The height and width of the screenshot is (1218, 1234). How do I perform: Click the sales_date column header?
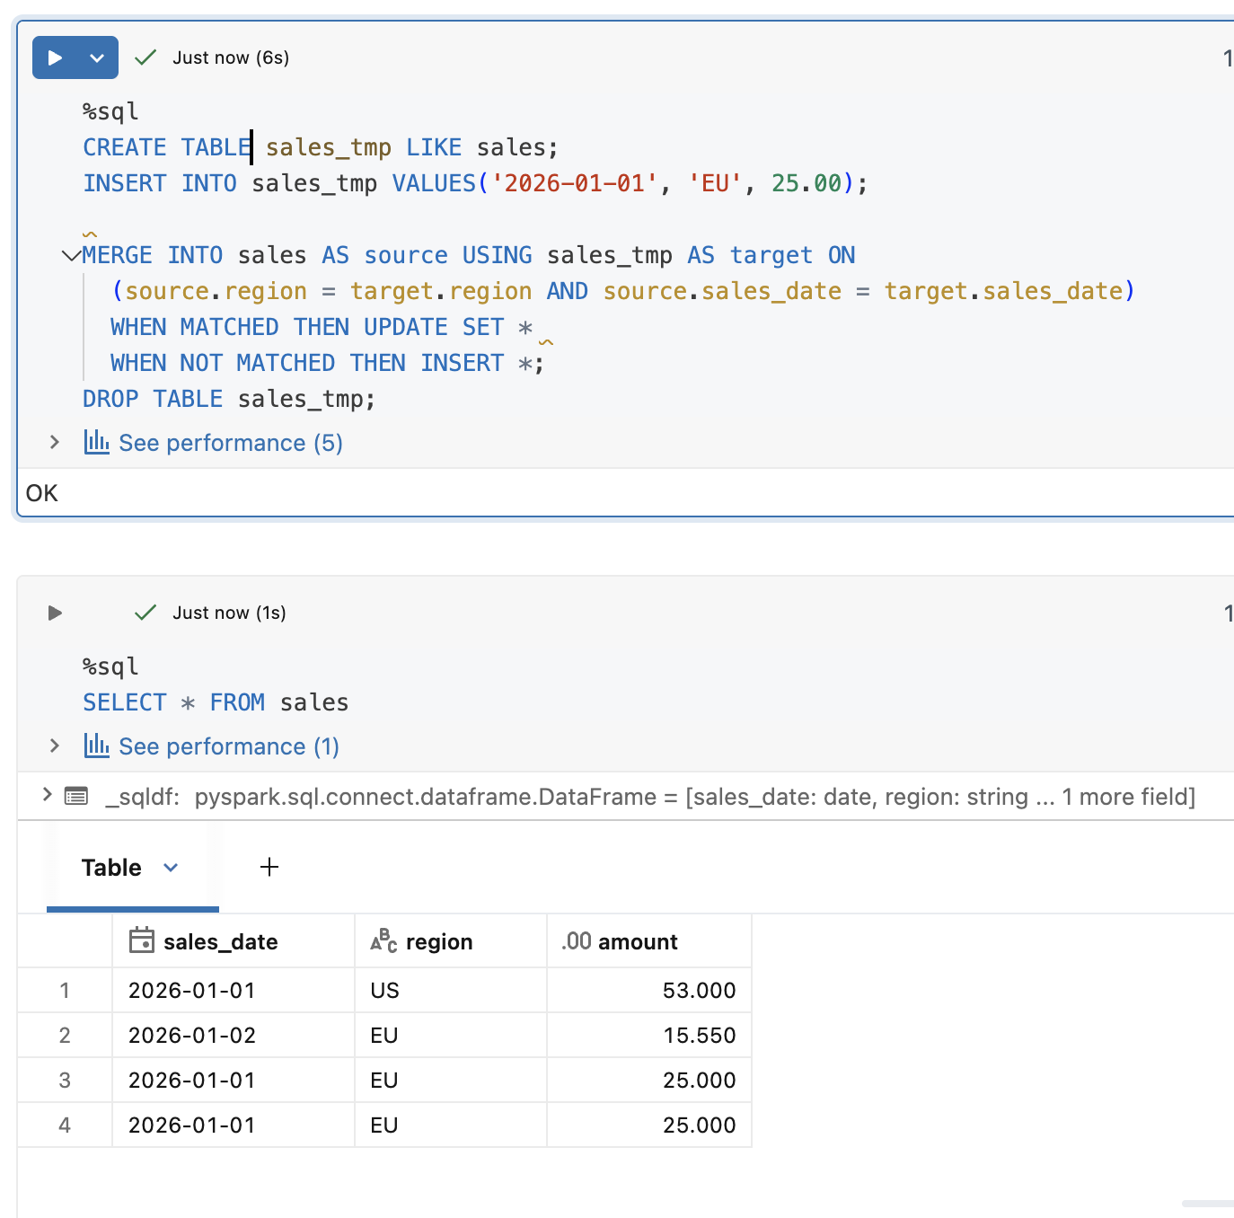tap(220, 941)
